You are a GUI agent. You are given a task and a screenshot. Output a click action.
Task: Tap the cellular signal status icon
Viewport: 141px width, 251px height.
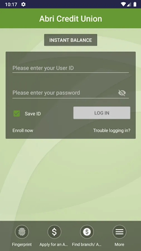pyautogui.click(x=129, y=4)
